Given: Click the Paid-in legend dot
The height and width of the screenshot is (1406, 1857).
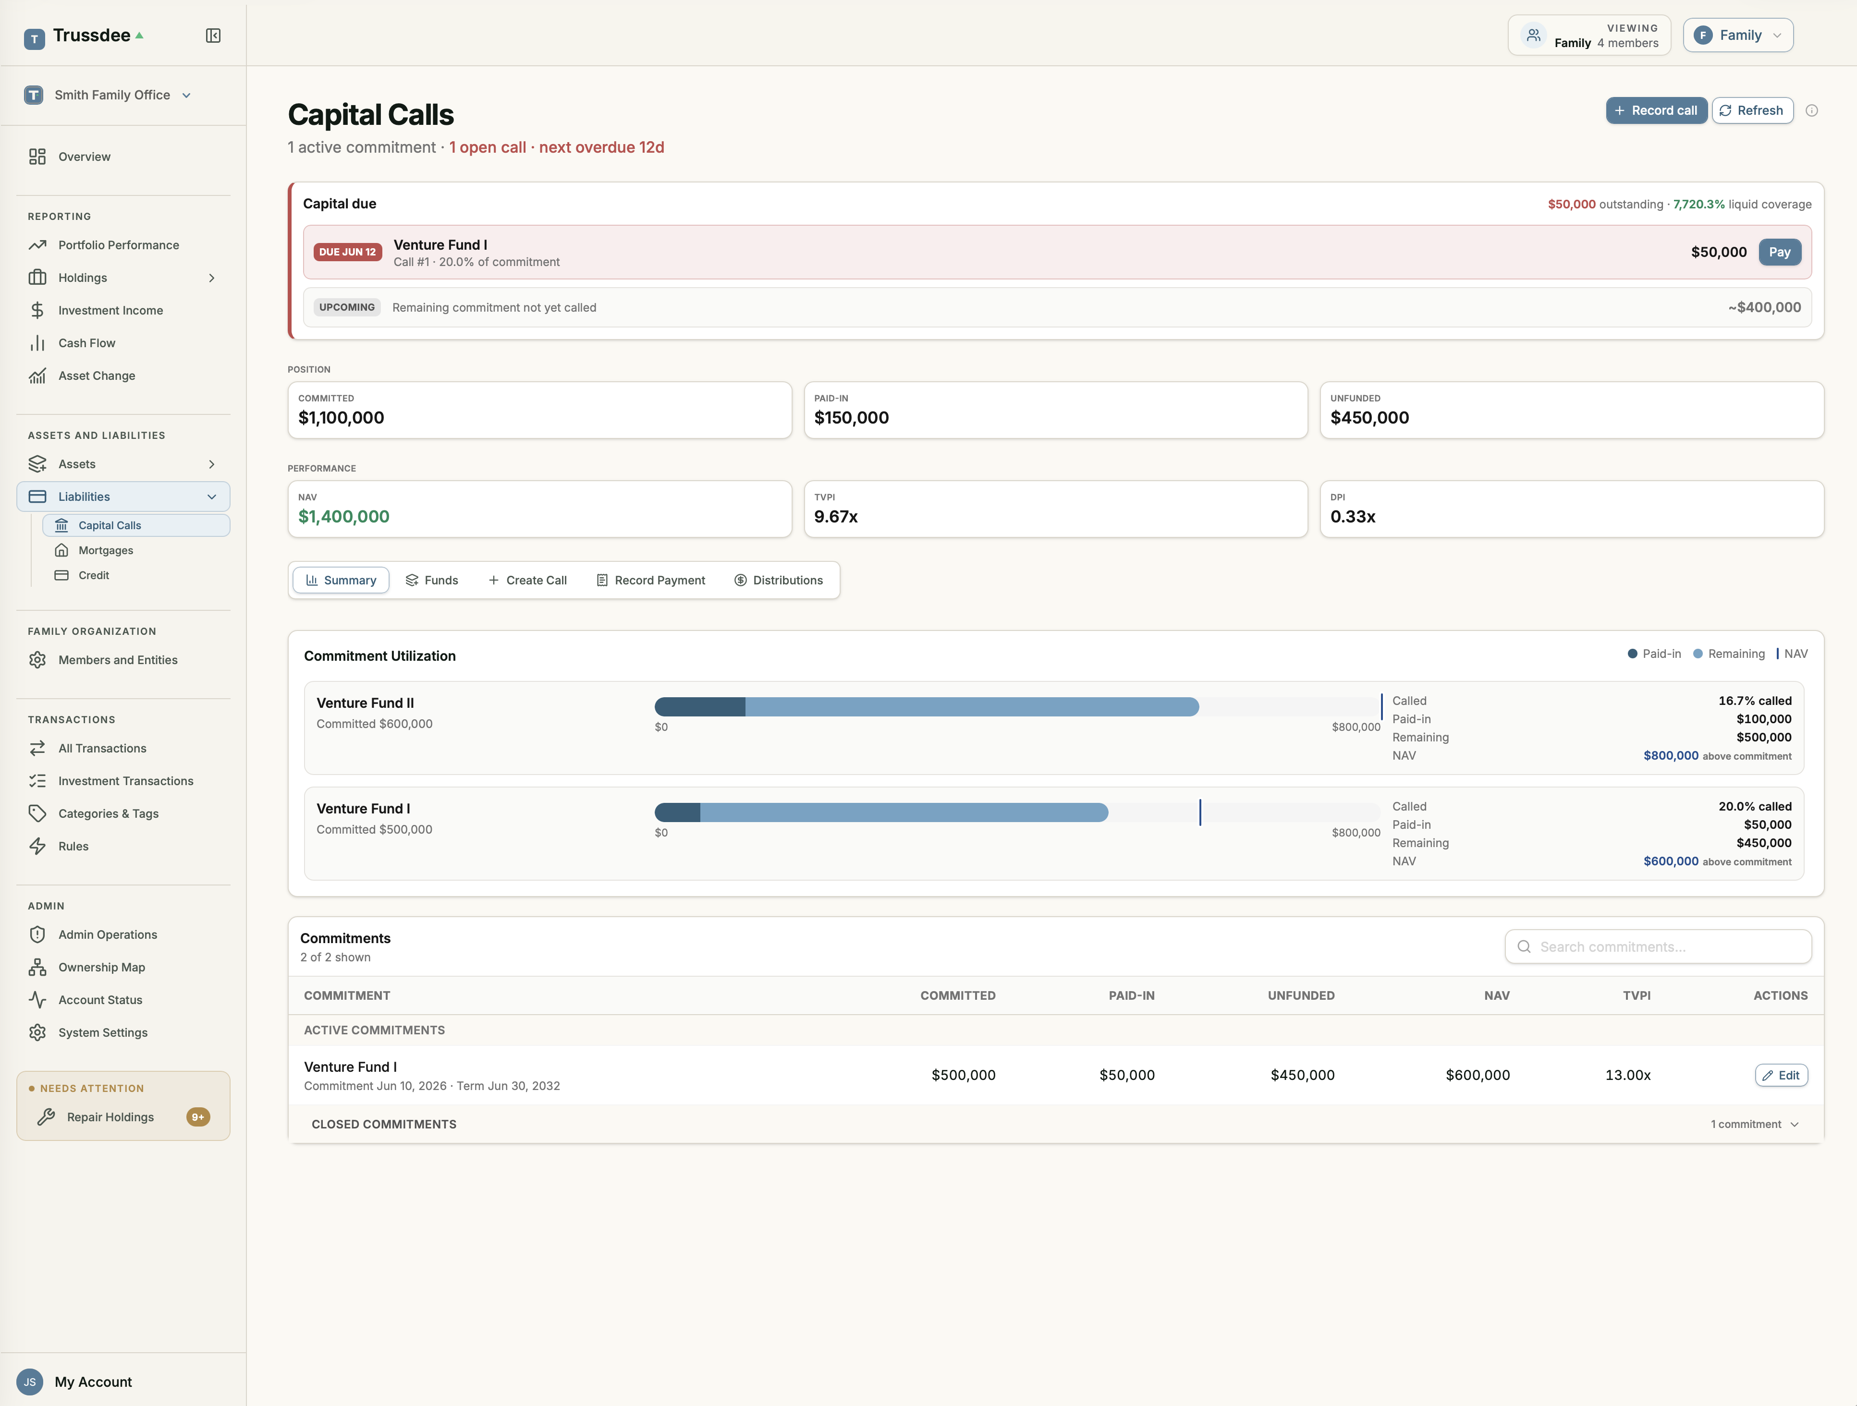Looking at the screenshot, I should [x=1632, y=655].
